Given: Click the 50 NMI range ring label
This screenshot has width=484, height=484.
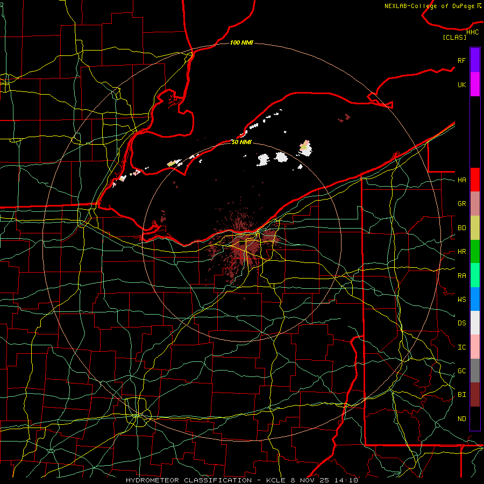Looking at the screenshot, I should [241, 142].
